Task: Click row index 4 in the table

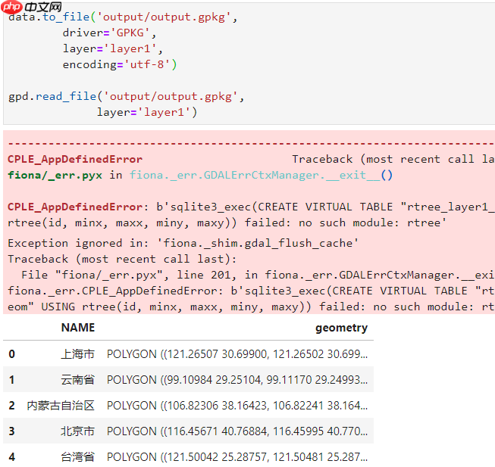Action: pos(11,457)
